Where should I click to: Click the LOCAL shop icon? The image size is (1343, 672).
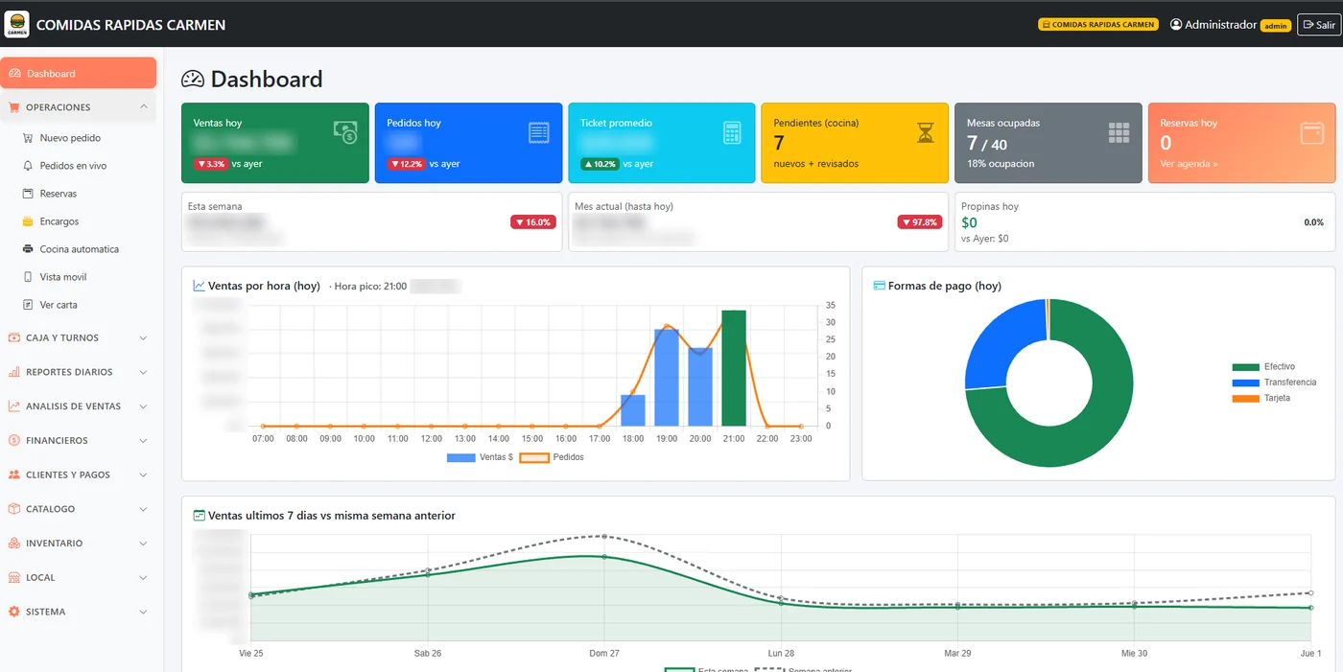coord(14,578)
